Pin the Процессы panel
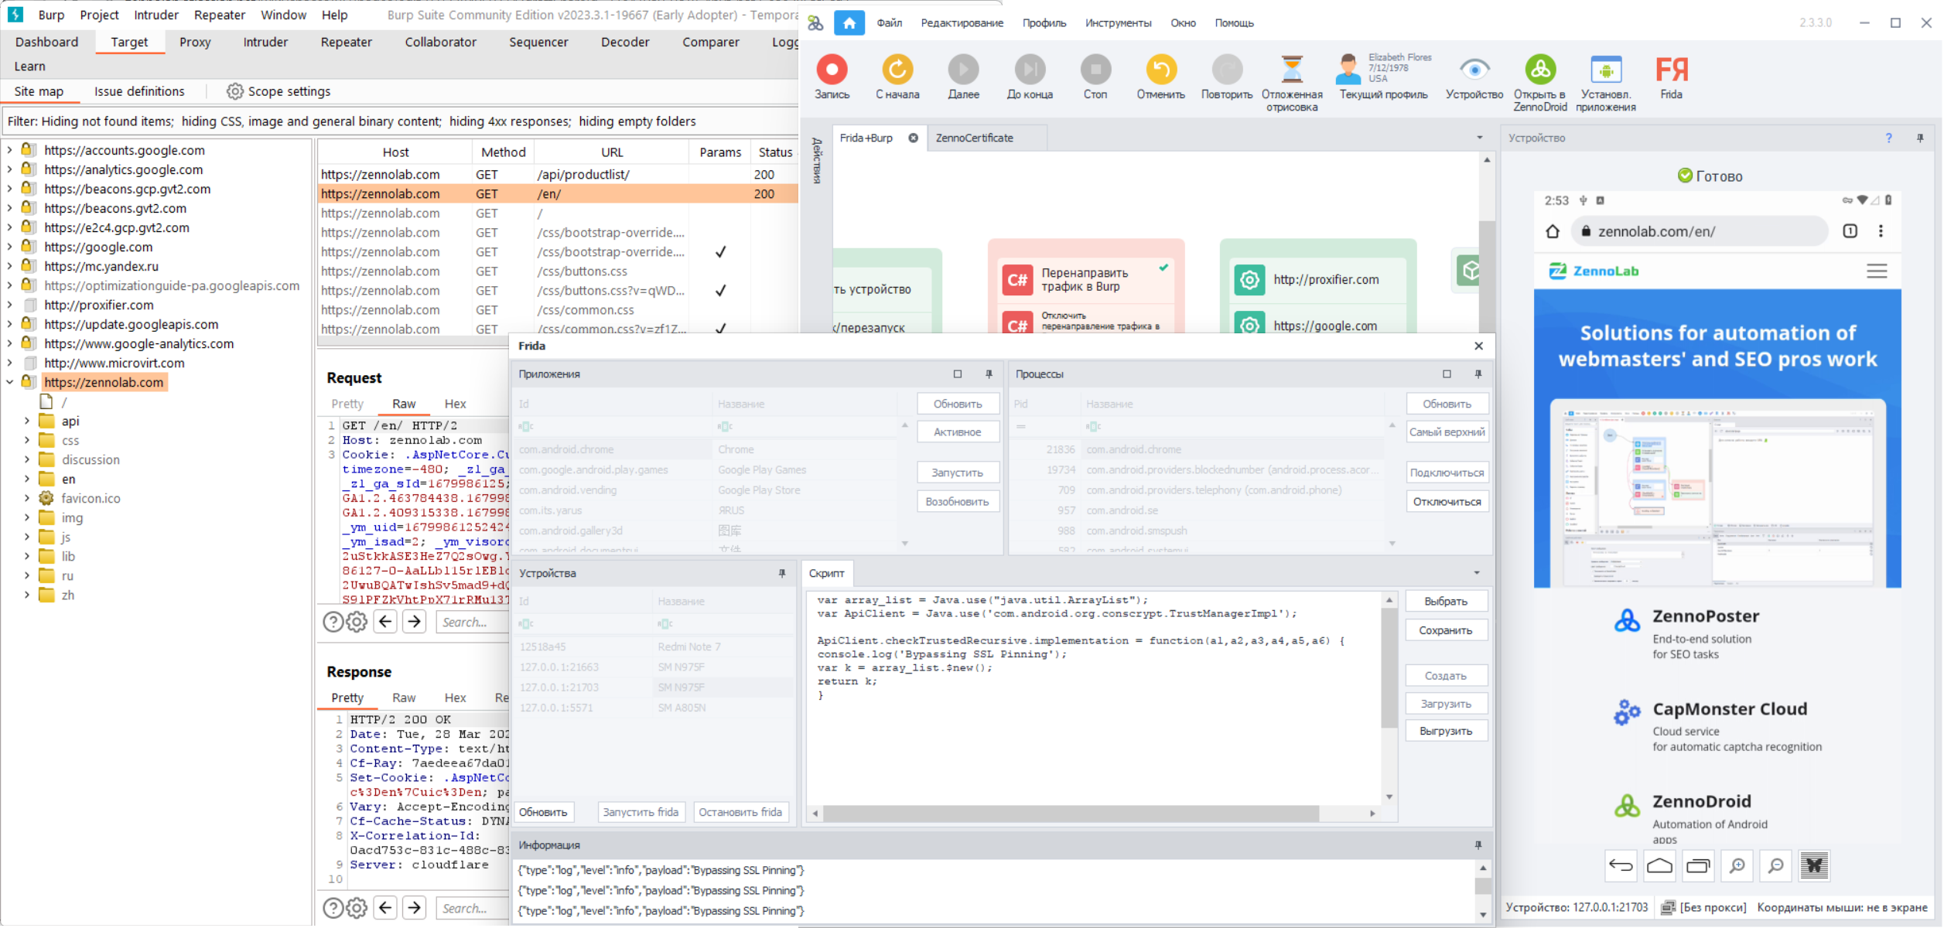1944x928 pixels. click(1478, 374)
